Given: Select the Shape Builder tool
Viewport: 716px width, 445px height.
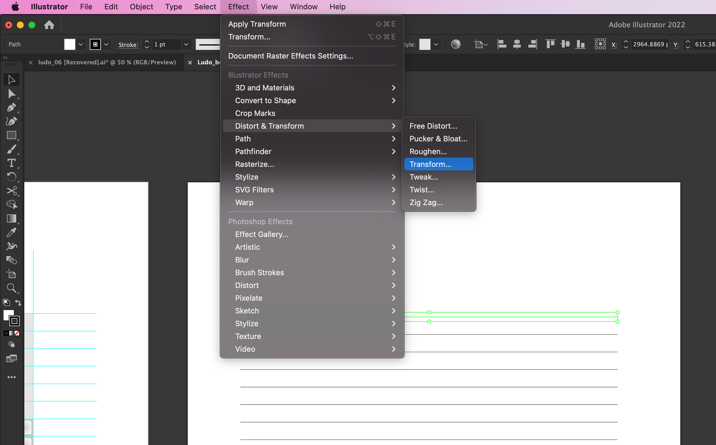Looking at the screenshot, I should pyautogui.click(x=11, y=205).
